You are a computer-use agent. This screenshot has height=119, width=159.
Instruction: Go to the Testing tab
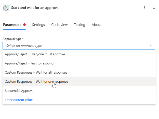tap(79, 25)
